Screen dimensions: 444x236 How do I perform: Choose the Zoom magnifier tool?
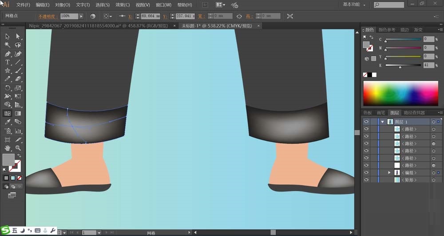tap(18, 147)
